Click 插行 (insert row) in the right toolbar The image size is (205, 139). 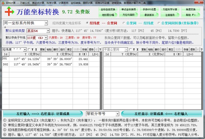point(164,49)
